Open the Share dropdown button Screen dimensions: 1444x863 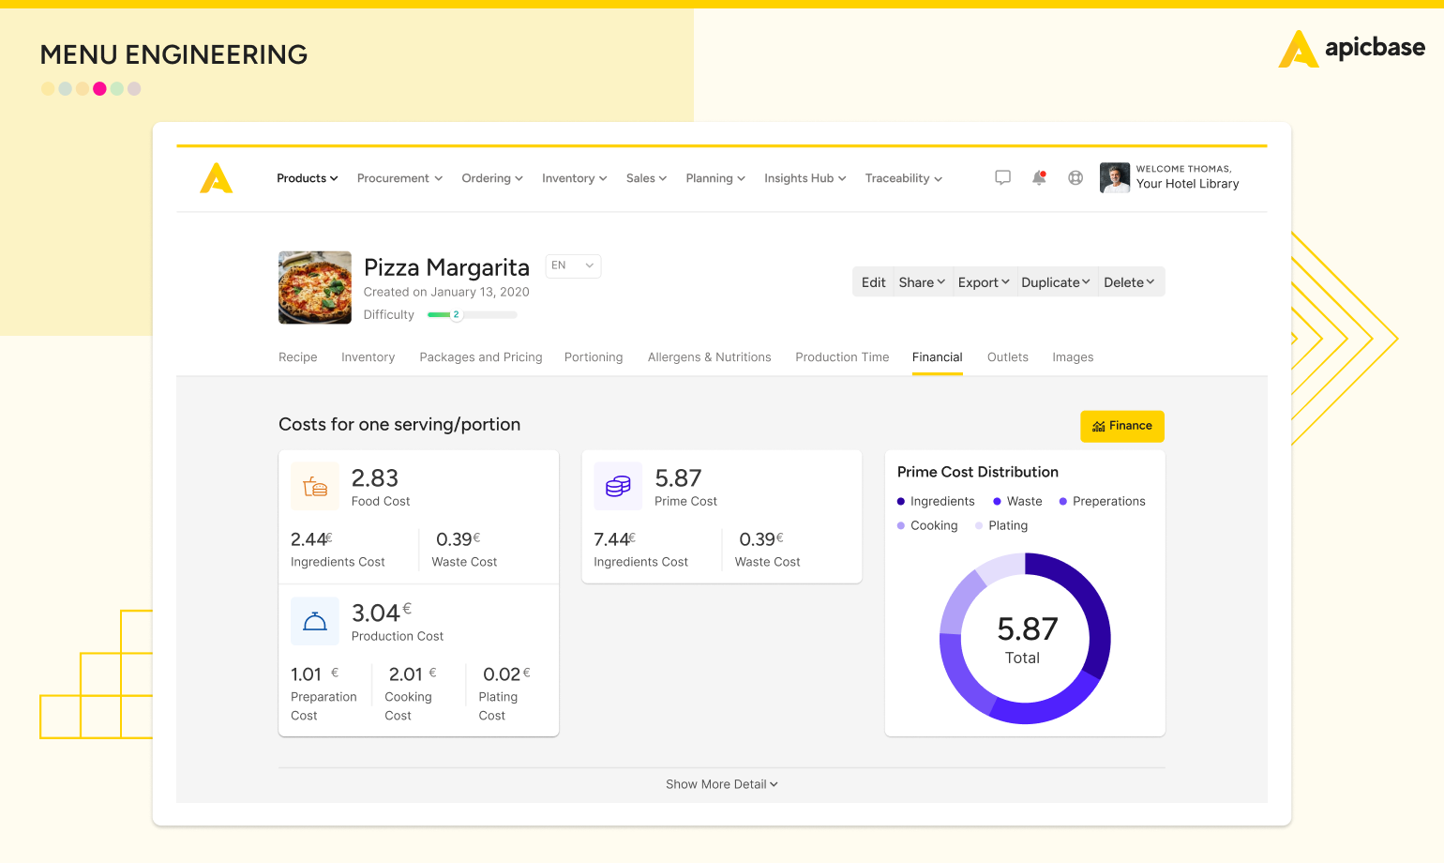coord(922,282)
